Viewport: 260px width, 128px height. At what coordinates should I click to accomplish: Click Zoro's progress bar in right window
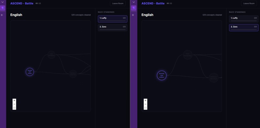[x=244, y=30]
